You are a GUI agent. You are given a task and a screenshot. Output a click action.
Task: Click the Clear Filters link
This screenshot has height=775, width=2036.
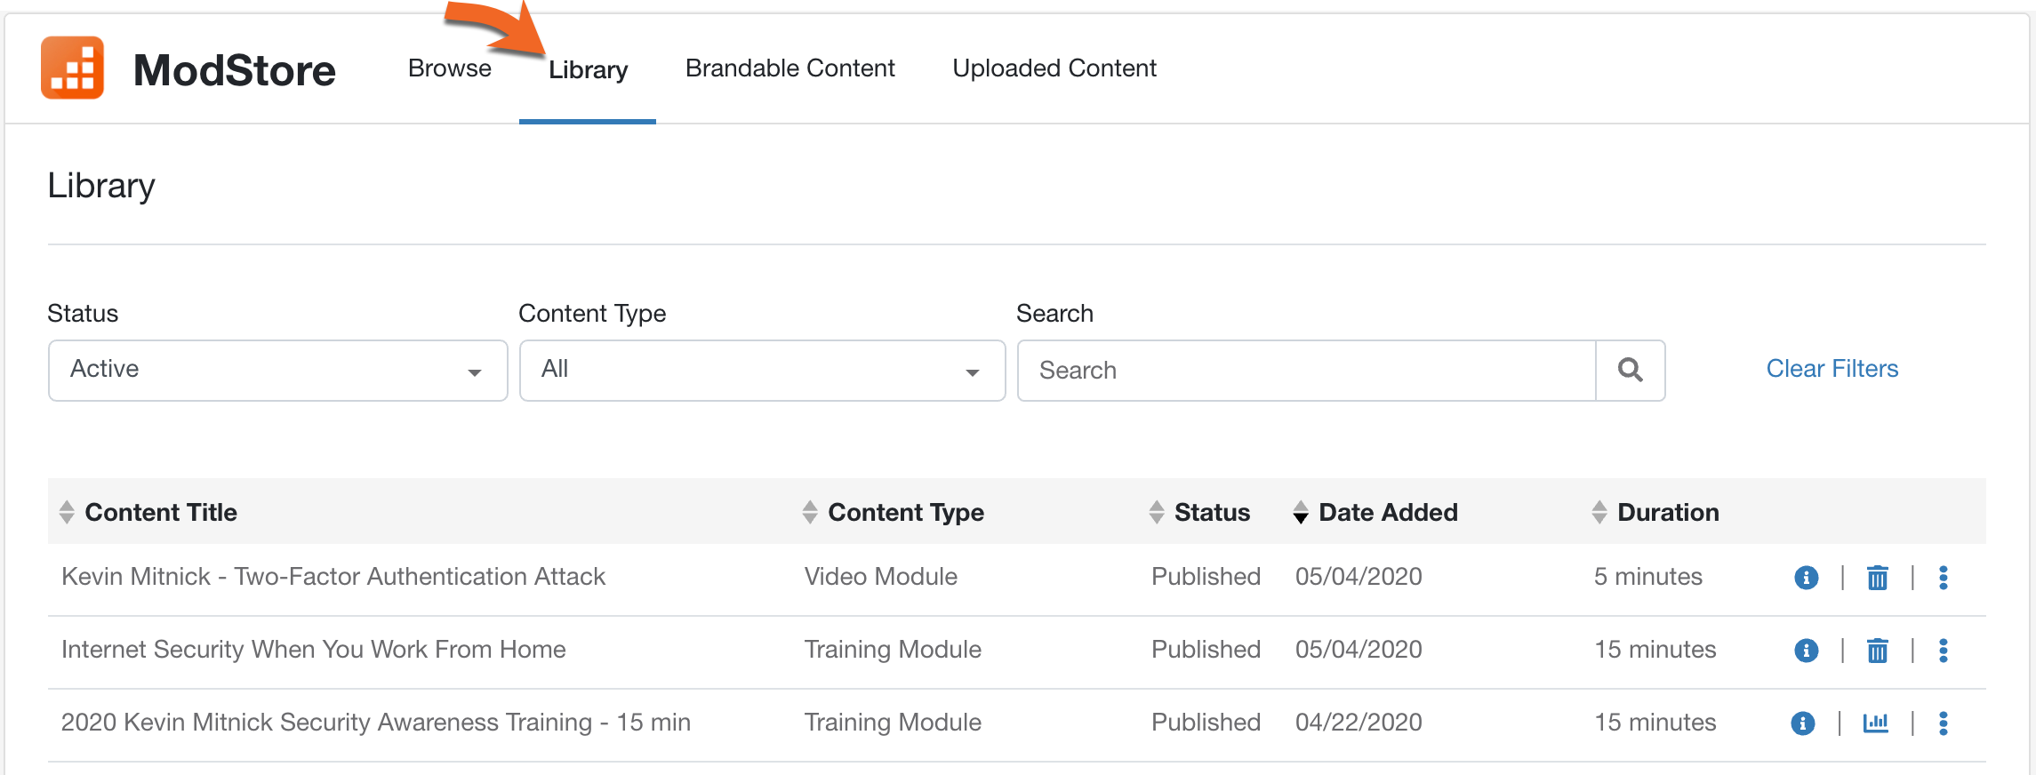pyautogui.click(x=1832, y=369)
